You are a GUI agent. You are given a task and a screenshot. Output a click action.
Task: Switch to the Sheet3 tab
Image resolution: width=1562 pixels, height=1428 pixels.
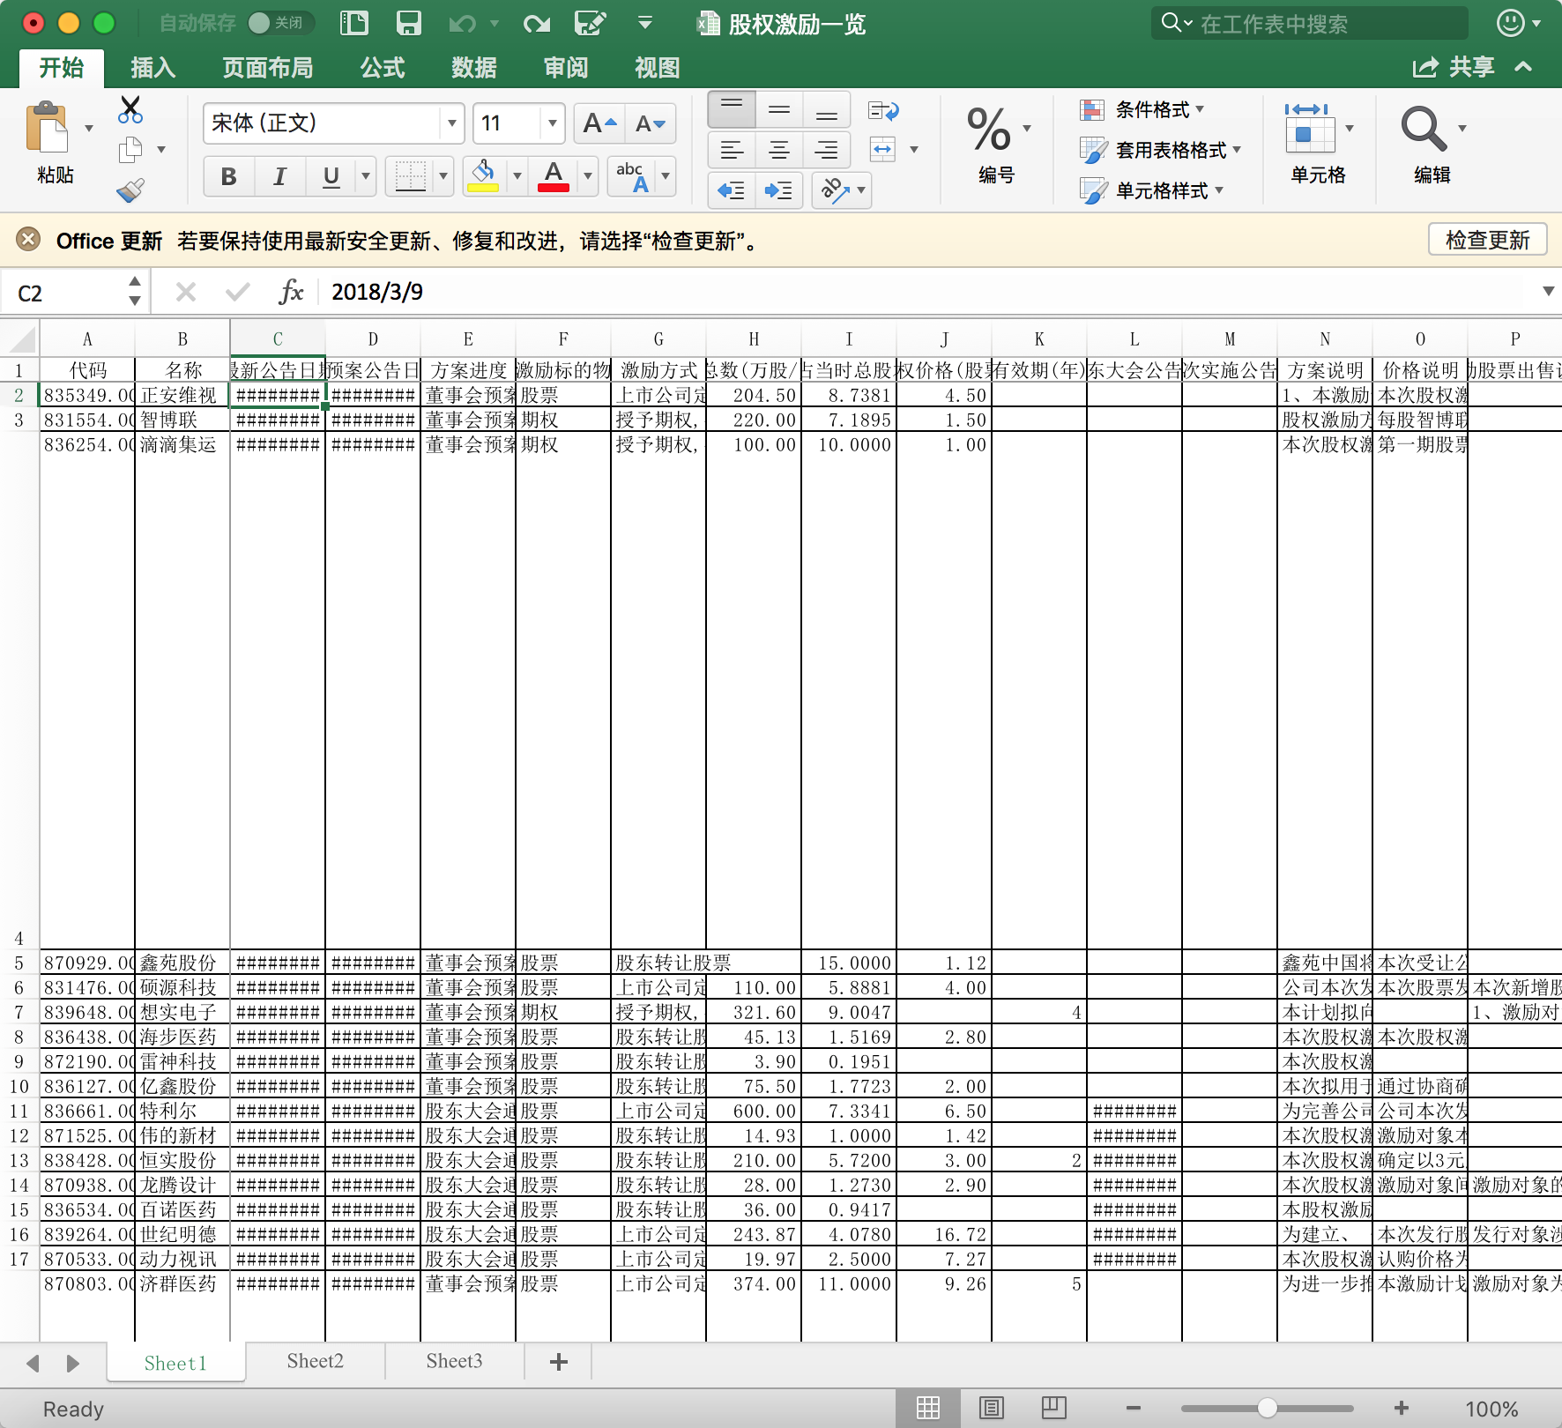pos(454,1361)
